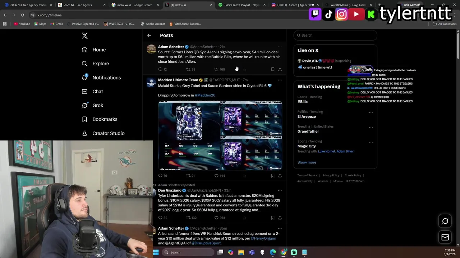The image size is (460, 258).
Task: Click the back arrow beside Posts
Action: (x=149, y=35)
